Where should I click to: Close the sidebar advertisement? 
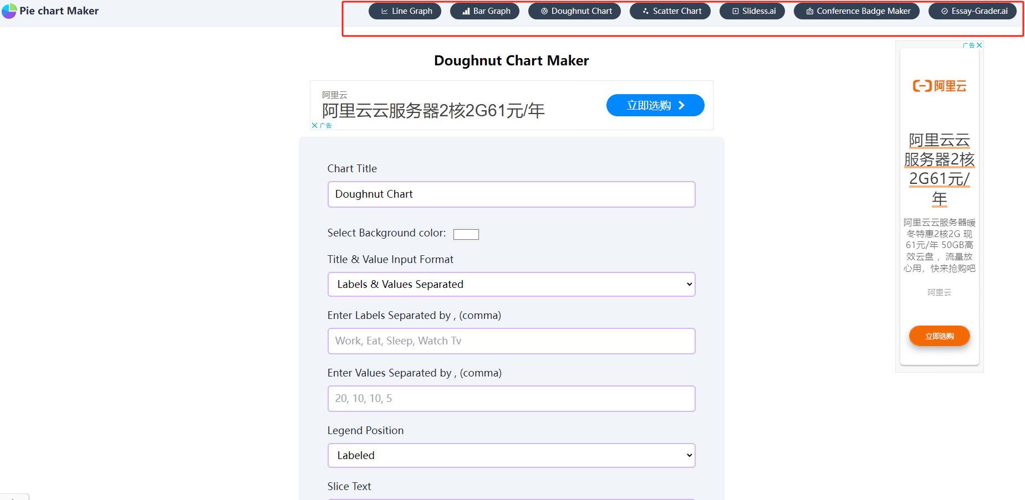979,45
